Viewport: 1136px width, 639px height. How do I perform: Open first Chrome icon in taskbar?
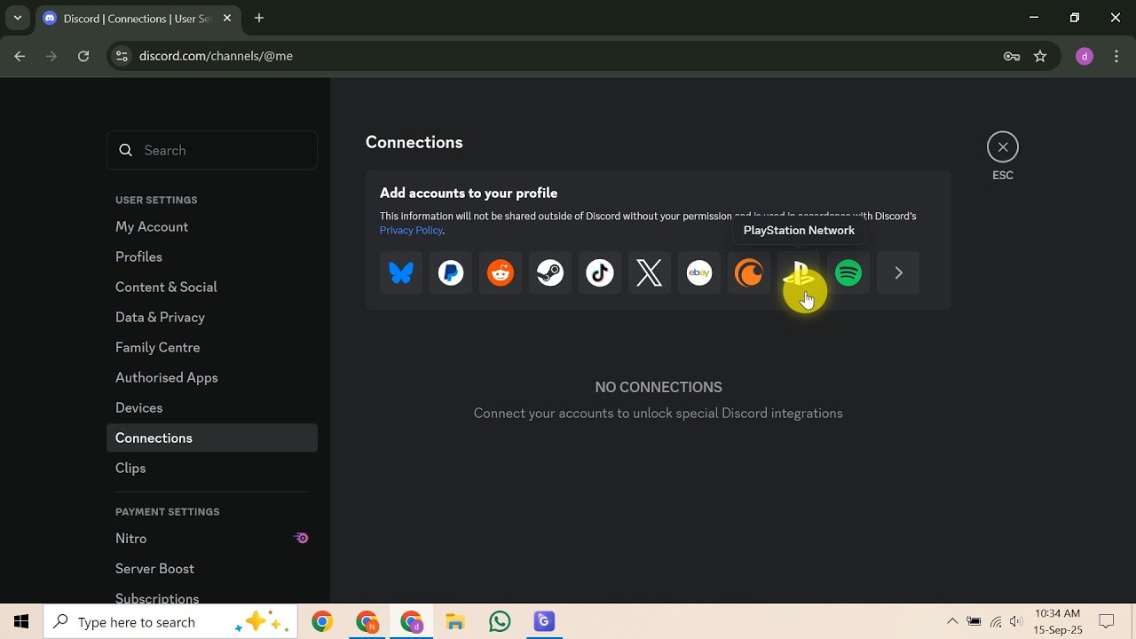[x=322, y=622]
